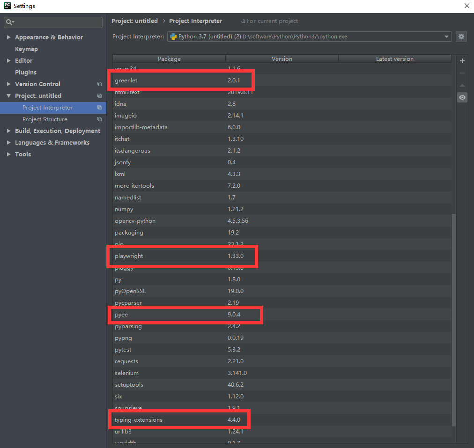Open the interpreter gear settings button
Screen dimensions: 474x448
point(461,37)
